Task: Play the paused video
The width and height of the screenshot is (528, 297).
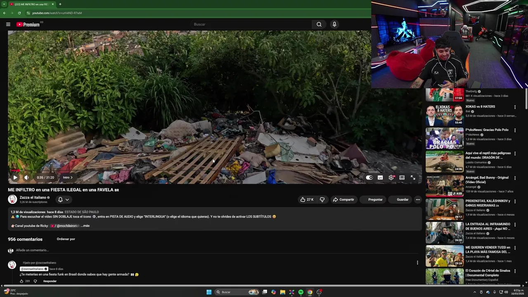Action: 15,177
